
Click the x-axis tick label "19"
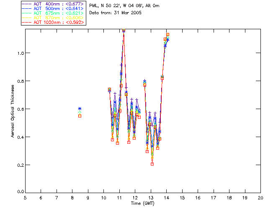click(245, 198)
